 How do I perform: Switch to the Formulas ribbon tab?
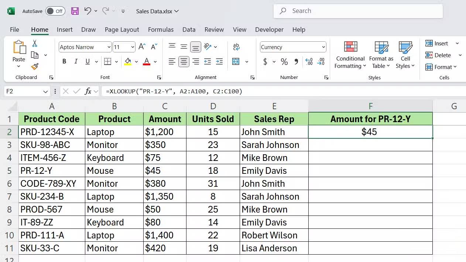[x=161, y=30]
